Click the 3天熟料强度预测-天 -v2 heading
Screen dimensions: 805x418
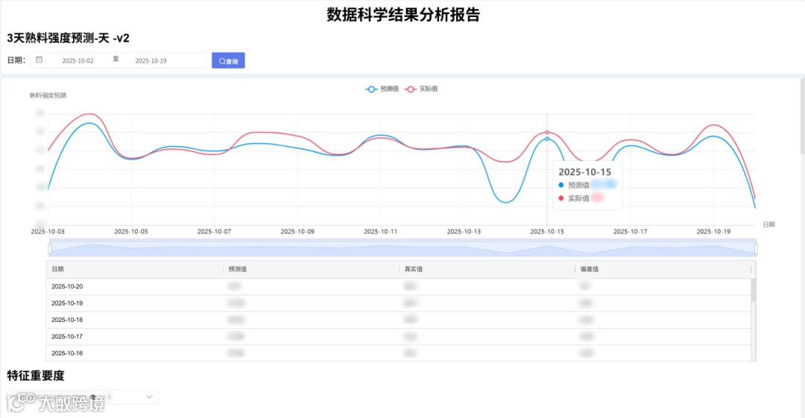coord(69,38)
